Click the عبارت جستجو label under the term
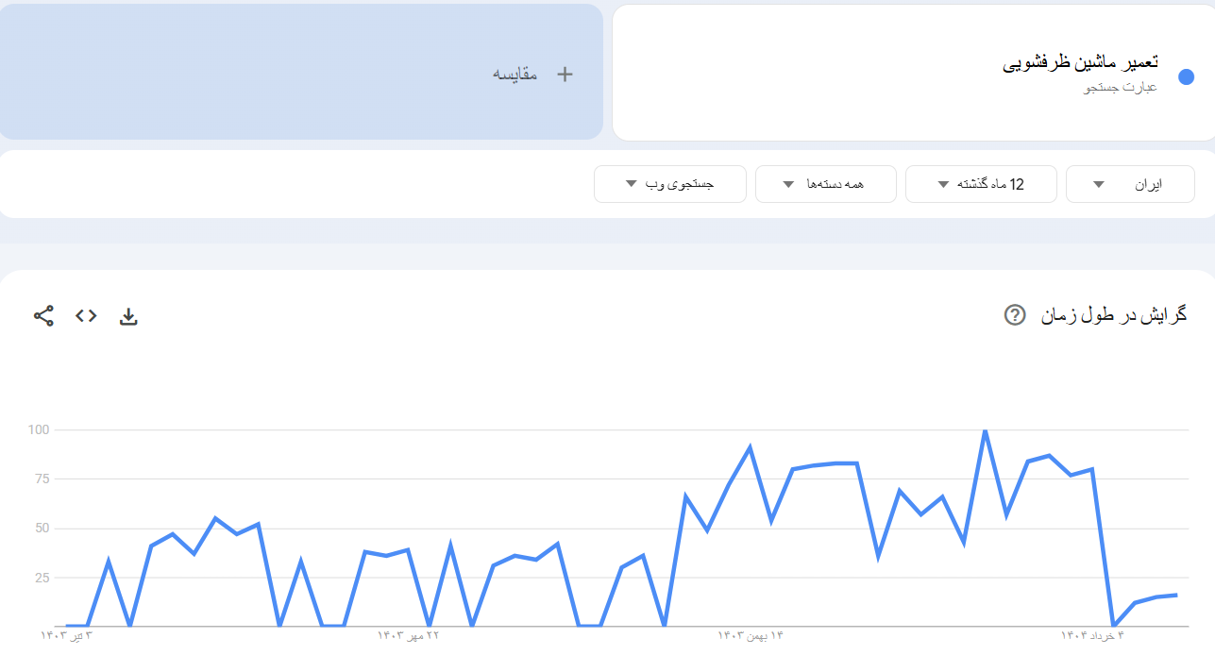 pos(1120,88)
